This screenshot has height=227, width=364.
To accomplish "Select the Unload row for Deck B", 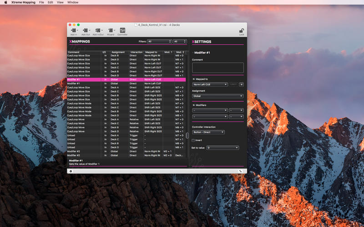I will pyautogui.click(x=126, y=143).
